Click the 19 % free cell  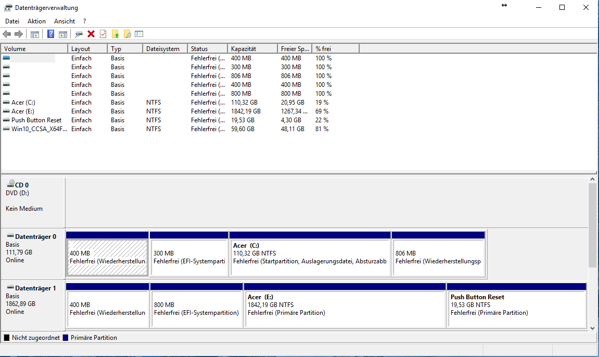[322, 103]
